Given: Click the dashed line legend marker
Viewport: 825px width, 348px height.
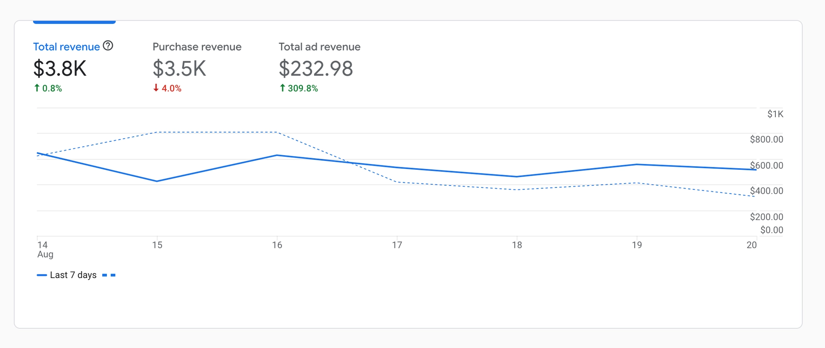Looking at the screenshot, I should (x=109, y=275).
